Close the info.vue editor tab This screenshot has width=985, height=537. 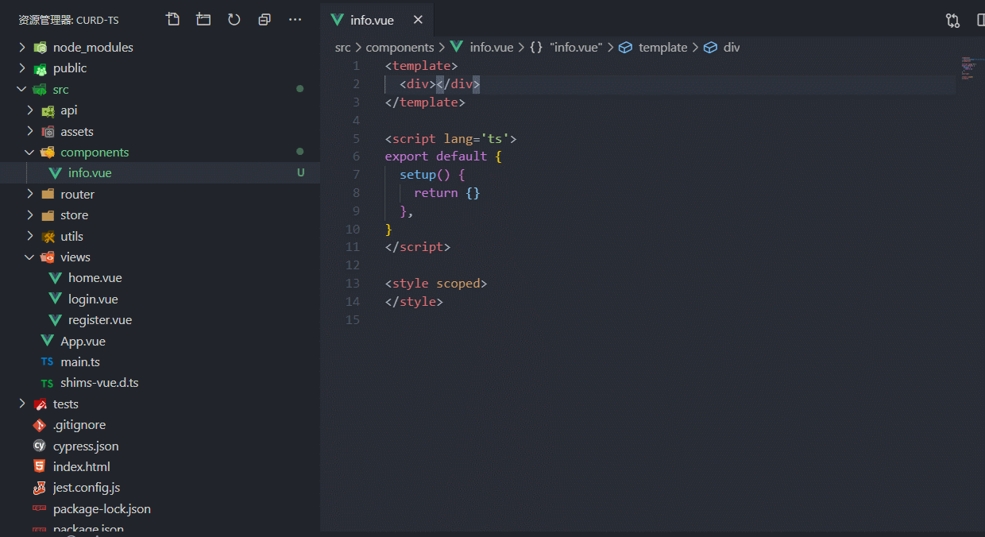point(418,21)
